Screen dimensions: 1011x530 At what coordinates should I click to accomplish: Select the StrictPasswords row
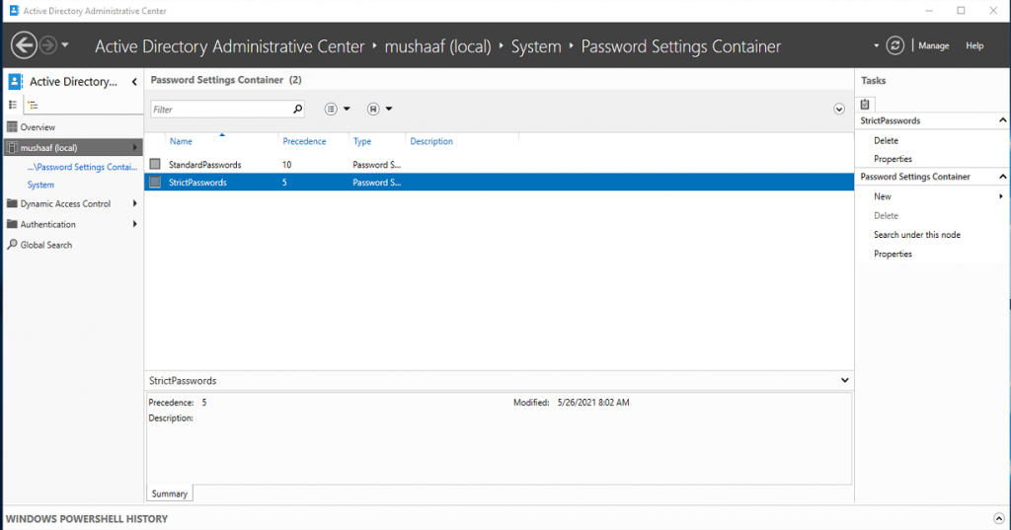[x=499, y=183]
